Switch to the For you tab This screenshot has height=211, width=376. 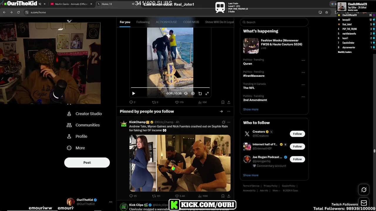pos(125,22)
